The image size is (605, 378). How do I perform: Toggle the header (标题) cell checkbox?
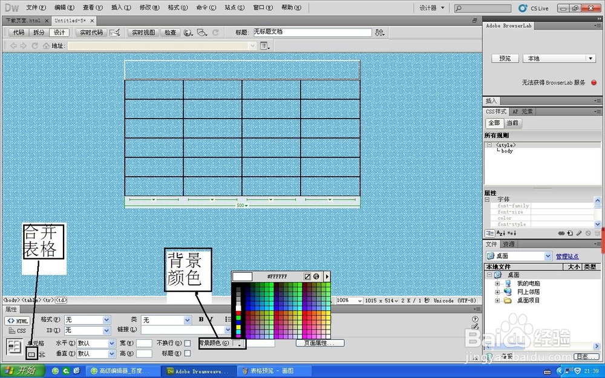point(188,353)
